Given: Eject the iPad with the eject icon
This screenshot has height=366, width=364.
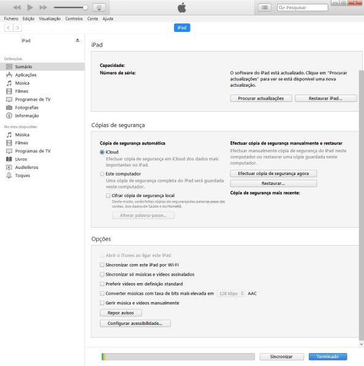Looking at the screenshot, I should point(78,41).
